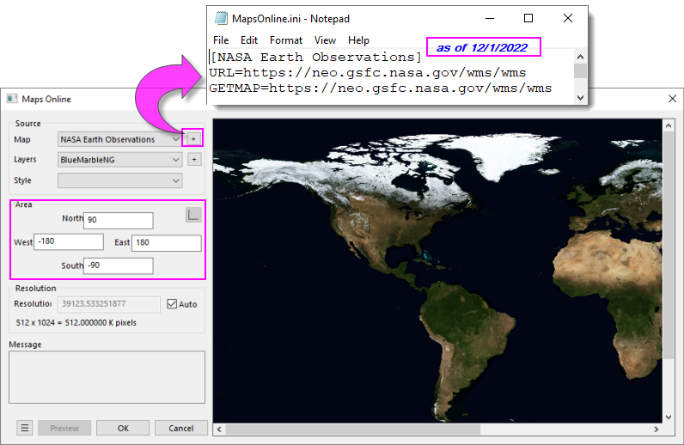Click the disabled Preview button
Screen dimensions: 684x445
[x=64, y=428]
